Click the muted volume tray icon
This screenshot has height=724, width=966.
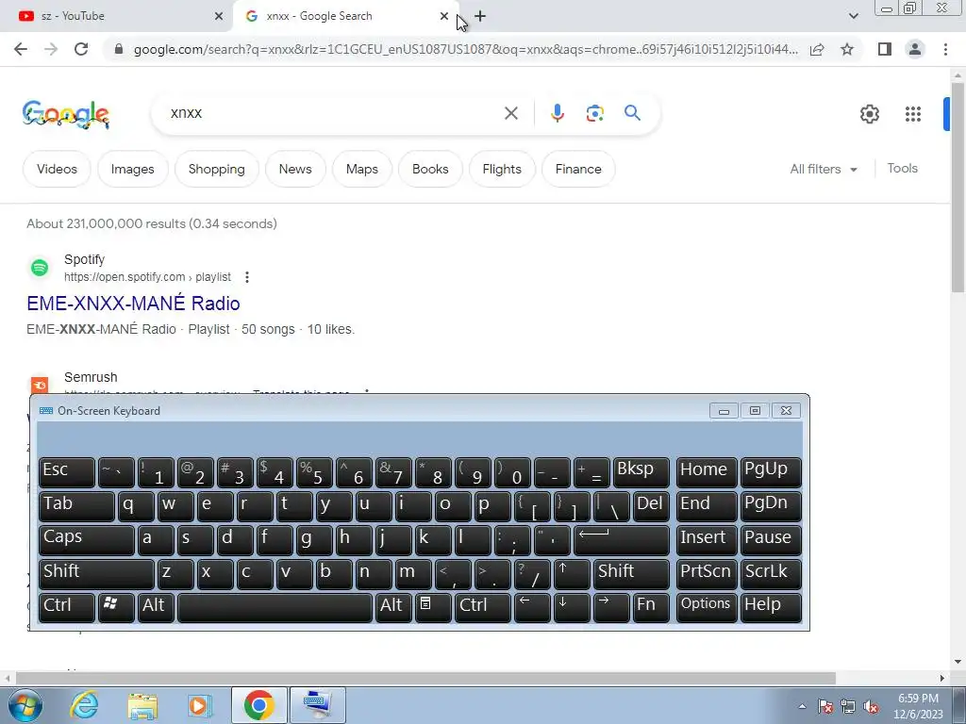pyautogui.click(x=871, y=707)
